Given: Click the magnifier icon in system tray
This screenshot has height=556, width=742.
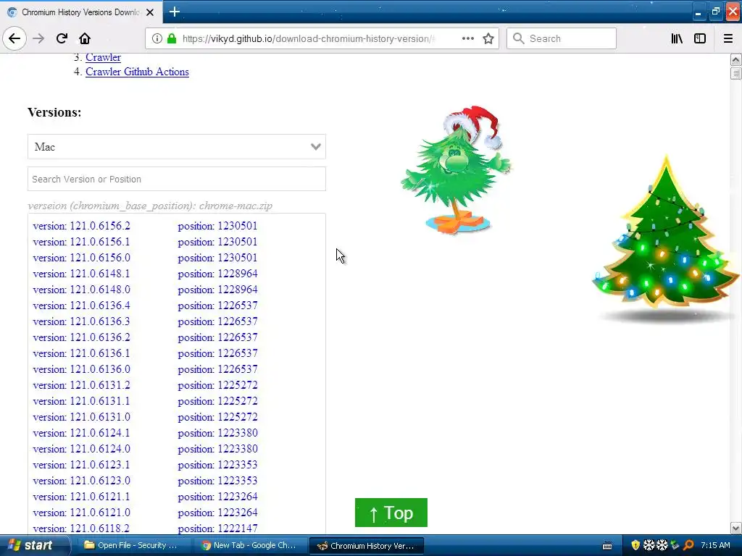Looking at the screenshot, I should point(688,545).
